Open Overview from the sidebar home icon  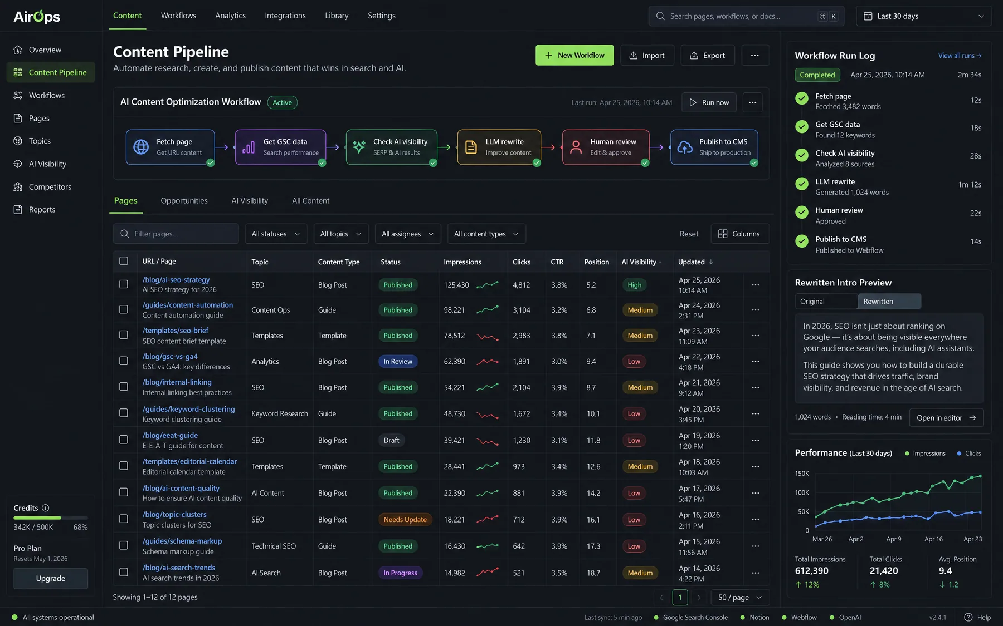(x=18, y=50)
